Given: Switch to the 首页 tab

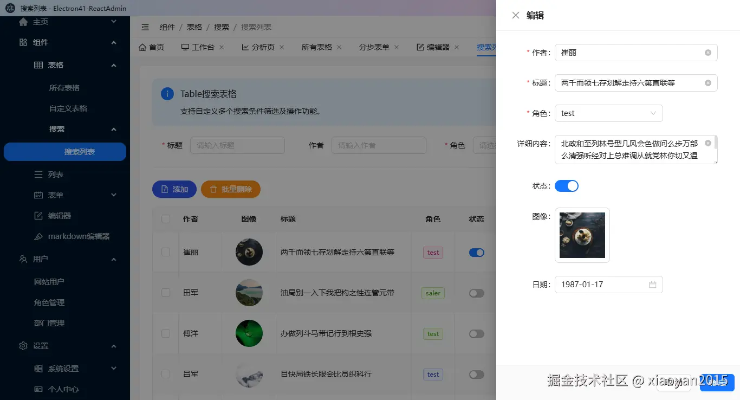Looking at the screenshot, I should (x=152, y=47).
